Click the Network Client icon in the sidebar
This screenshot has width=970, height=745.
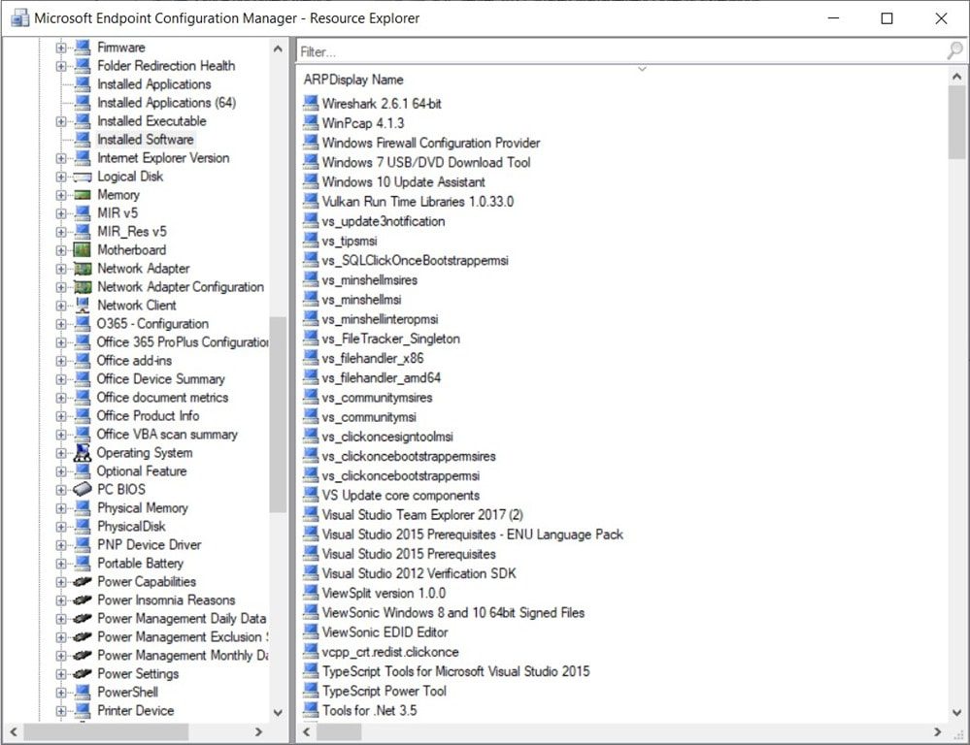point(83,305)
